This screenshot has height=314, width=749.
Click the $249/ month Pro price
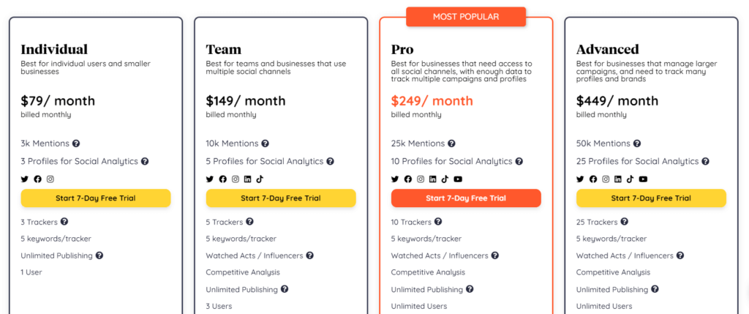click(x=432, y=101)
